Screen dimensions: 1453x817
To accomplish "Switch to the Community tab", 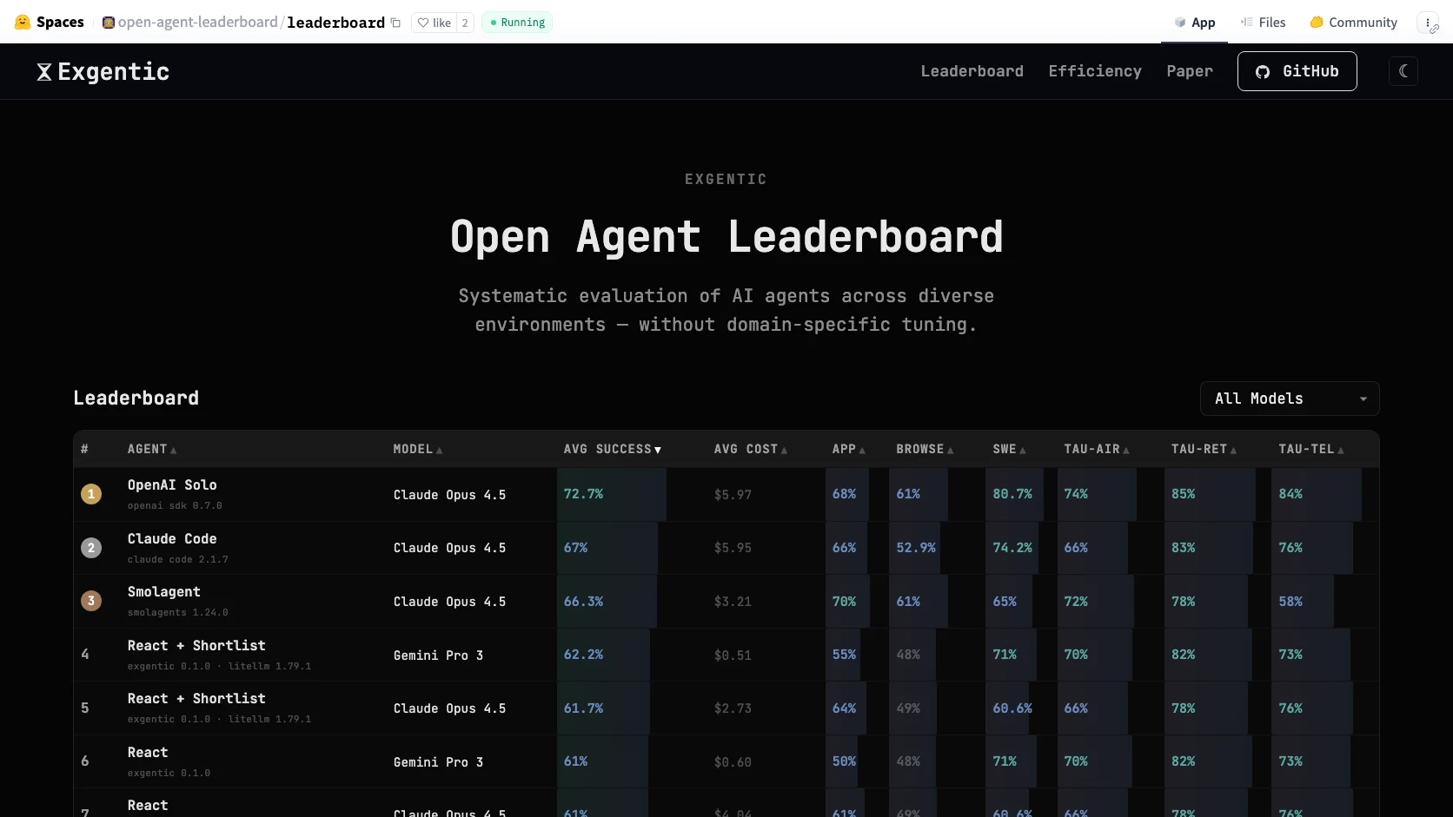I will pos(1354,23).
